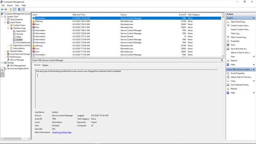Open Device Manager from tree

click(17, 60)
